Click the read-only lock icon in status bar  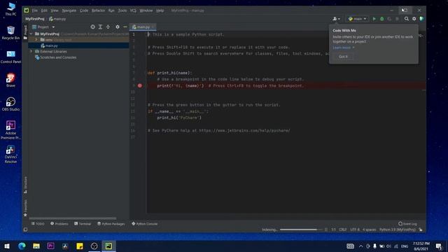pos(421,230)
